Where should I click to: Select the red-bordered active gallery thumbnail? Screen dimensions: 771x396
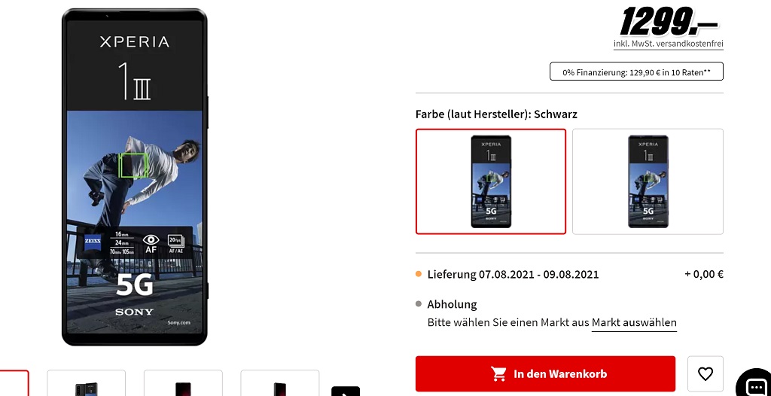pos(14,383)
